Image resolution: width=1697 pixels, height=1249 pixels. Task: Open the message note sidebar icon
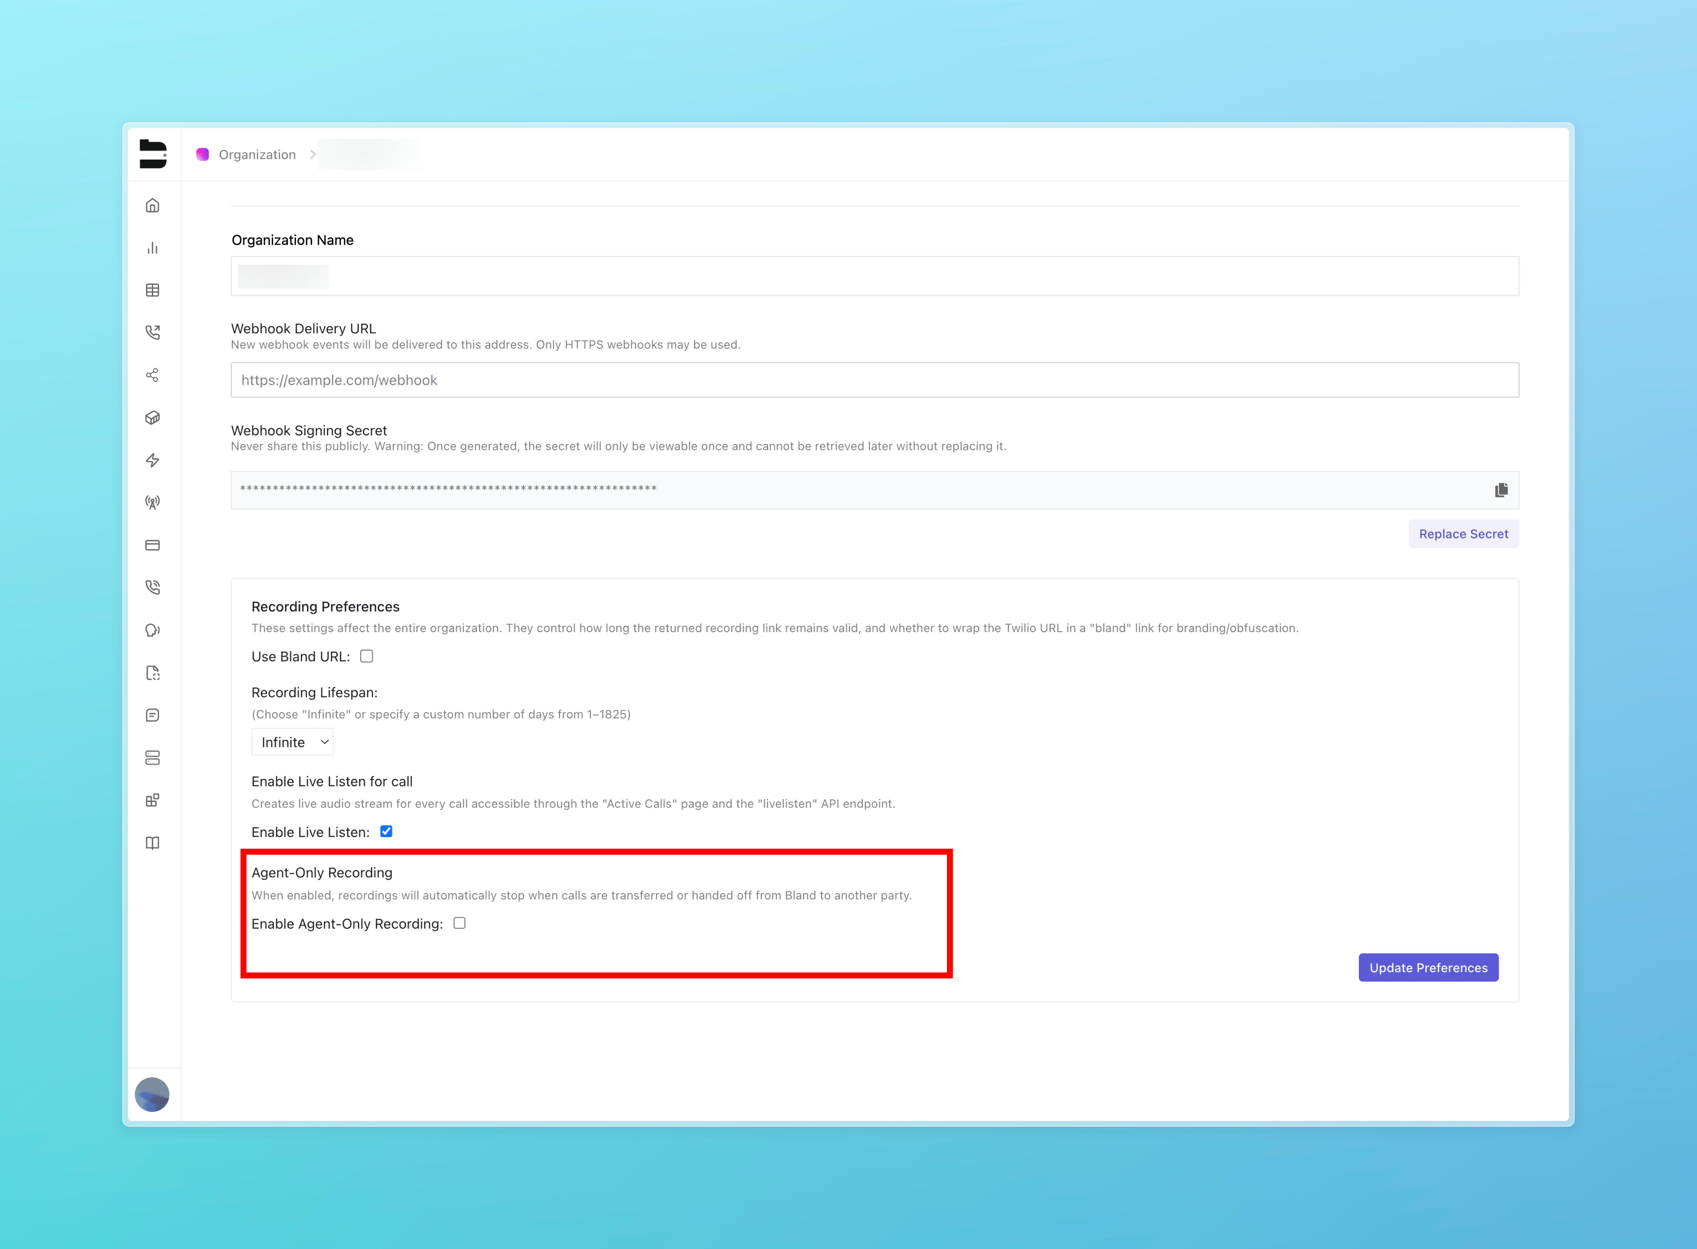(153, 715)
